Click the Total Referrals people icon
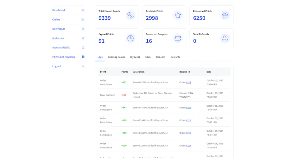Screen dimensions: 286x158 pos(225,38)
